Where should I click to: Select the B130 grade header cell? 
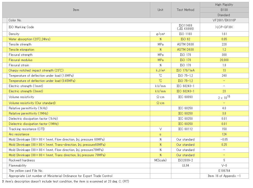tap(224, 10)
